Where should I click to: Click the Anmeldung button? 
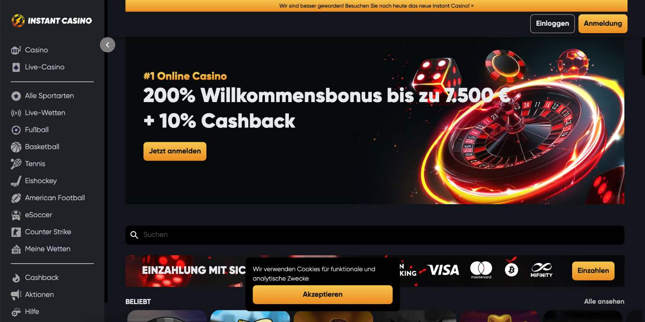coord(603,24)
